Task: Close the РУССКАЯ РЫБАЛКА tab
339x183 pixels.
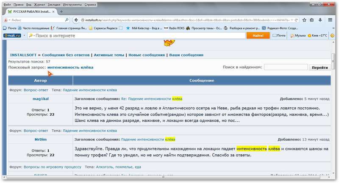Action: tap(53, 12)
